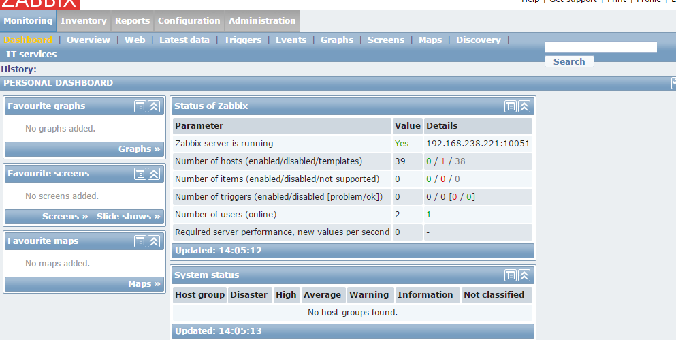Open the Screens submenu item
The height and width of the screenshot is (340, 676).
point(386,40)
